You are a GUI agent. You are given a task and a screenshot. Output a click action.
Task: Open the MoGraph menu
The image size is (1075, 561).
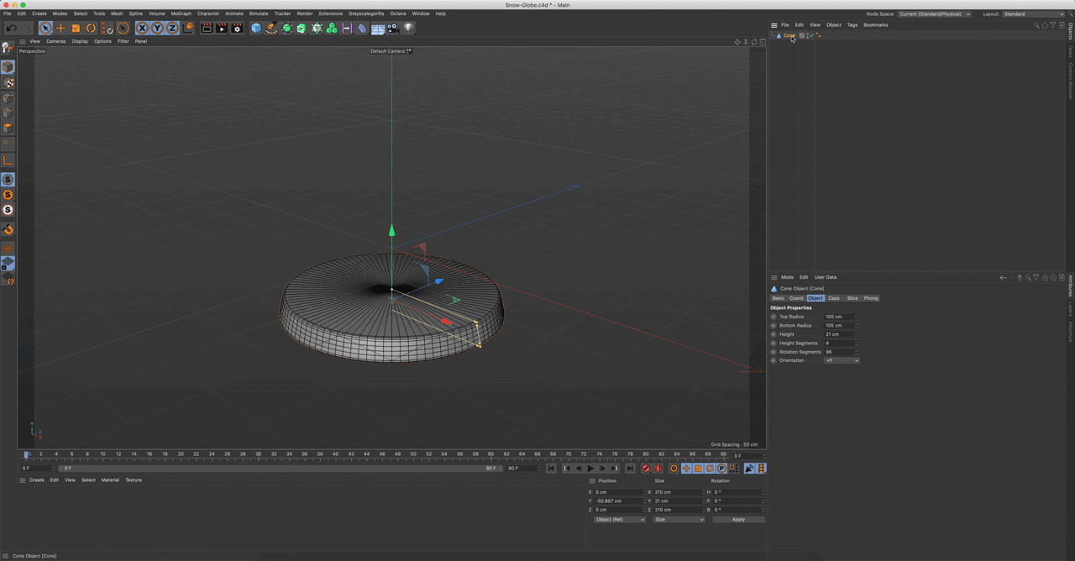(181, 13)
